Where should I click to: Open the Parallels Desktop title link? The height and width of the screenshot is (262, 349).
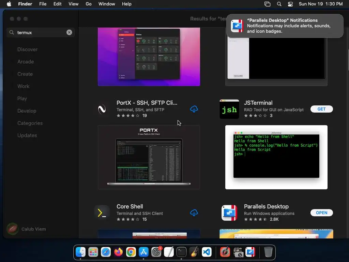[266, 206]
